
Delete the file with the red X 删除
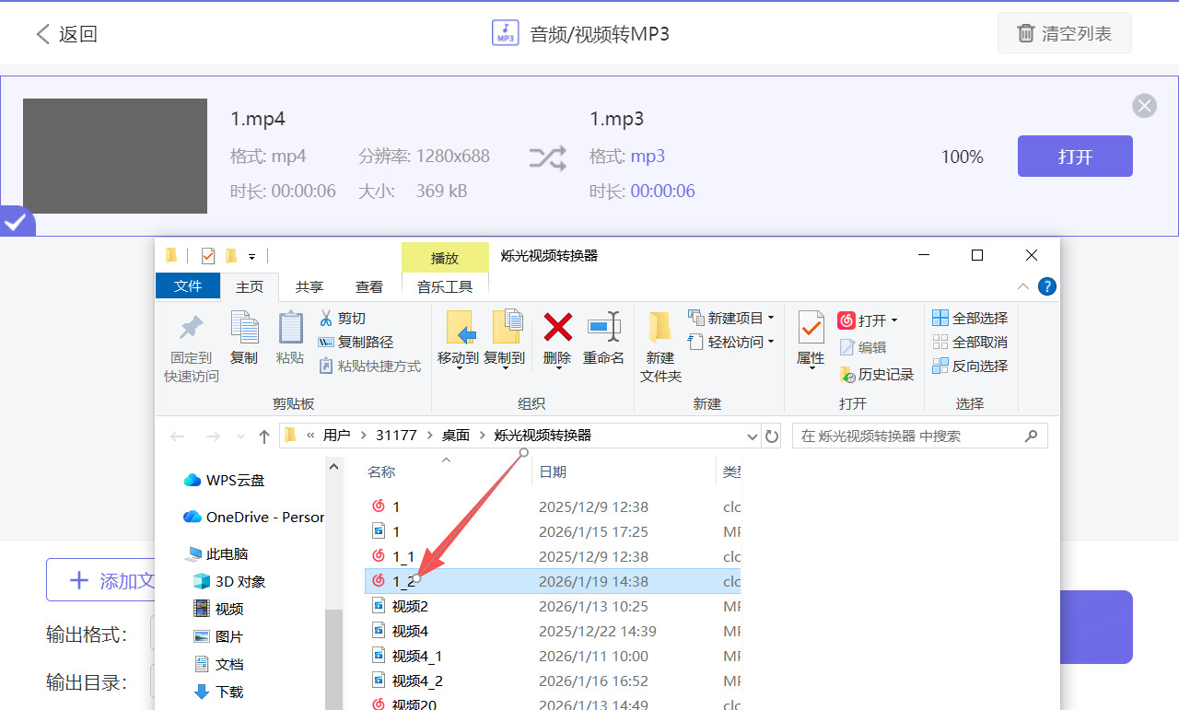[557, 338]
